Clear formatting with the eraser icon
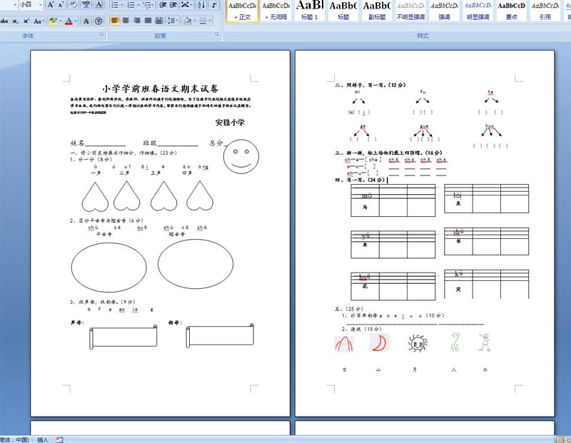 (x=74, y=5)
